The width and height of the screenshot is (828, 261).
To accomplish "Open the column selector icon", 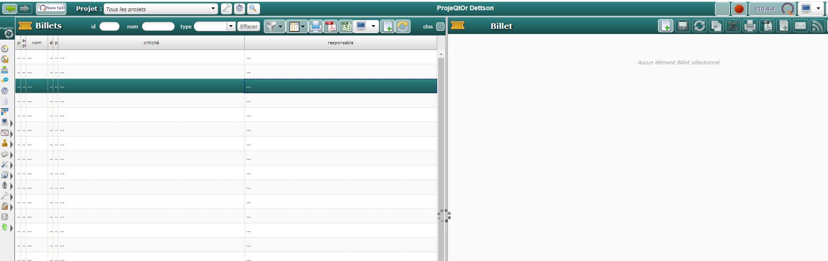I will (x=297, y=27).
